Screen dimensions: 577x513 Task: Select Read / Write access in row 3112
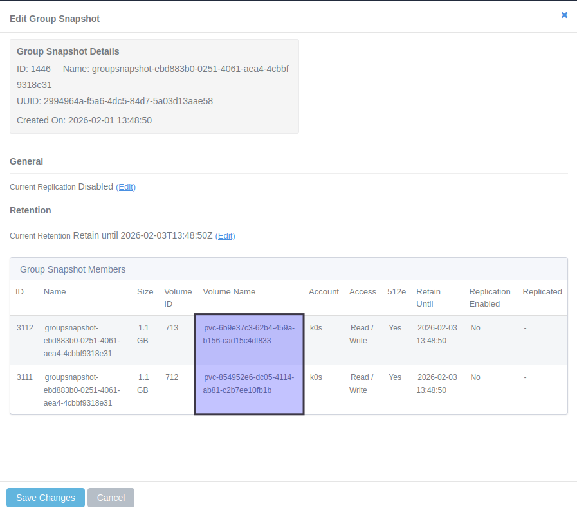coord(361,334)
